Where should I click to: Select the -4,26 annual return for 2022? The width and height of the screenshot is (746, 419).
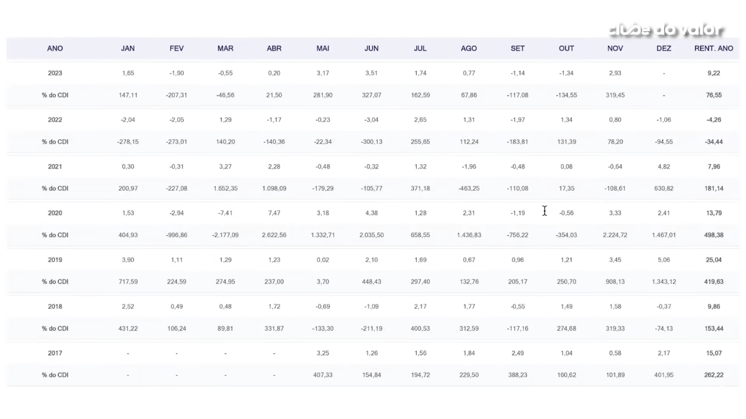[x=713, y=120]
